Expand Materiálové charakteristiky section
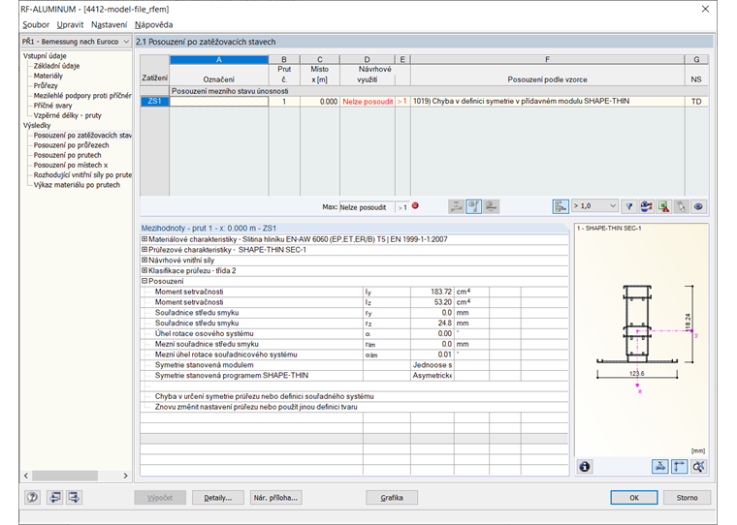The width and height of the screenshot is (737, 525). point(144,238)
